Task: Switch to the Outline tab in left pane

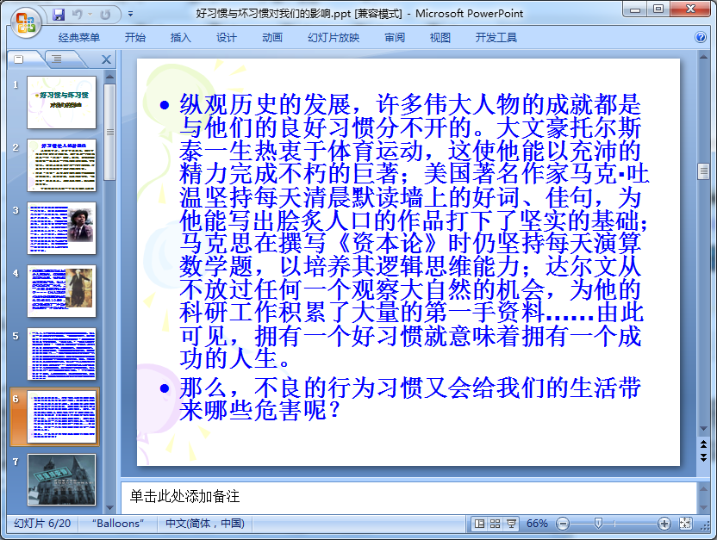Action: point(56,59)
